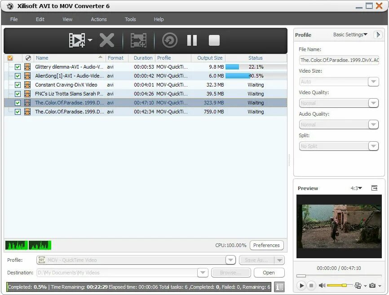Open snapshot options arrow beside camera

click(380, 286)
